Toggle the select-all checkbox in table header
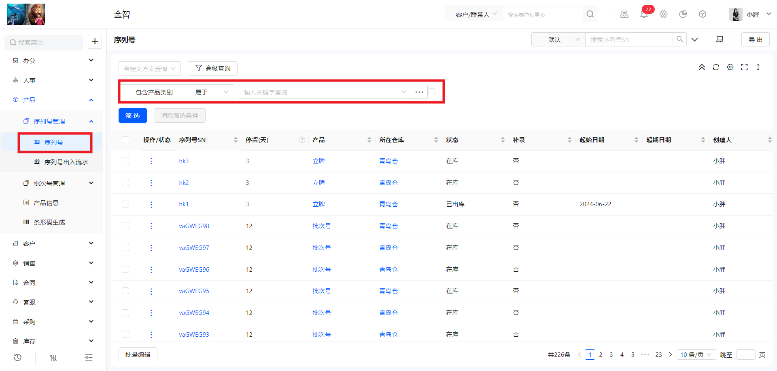The height and width of the screenshot is (371, 777). pyautogui.click(x=125, y=140)
